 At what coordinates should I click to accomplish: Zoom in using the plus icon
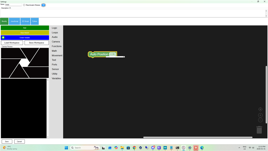click(260, 115)
